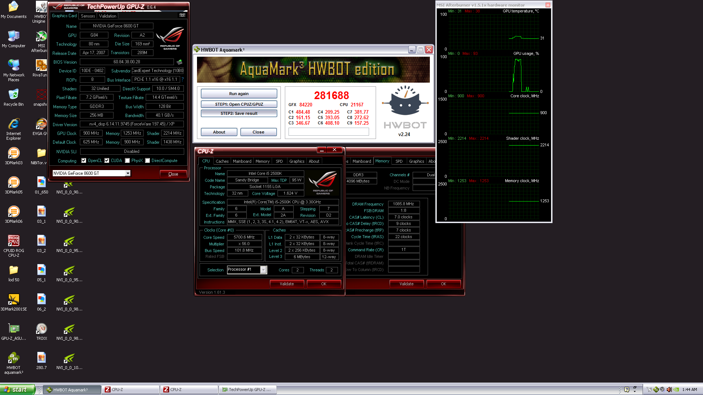Open My Documents folder icon
The height and width of the screenshot is (395, 703).
[14, 10]
